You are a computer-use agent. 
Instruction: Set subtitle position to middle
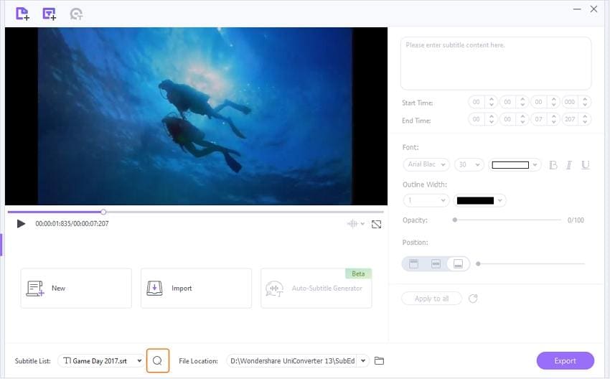(x=436, y=264)
